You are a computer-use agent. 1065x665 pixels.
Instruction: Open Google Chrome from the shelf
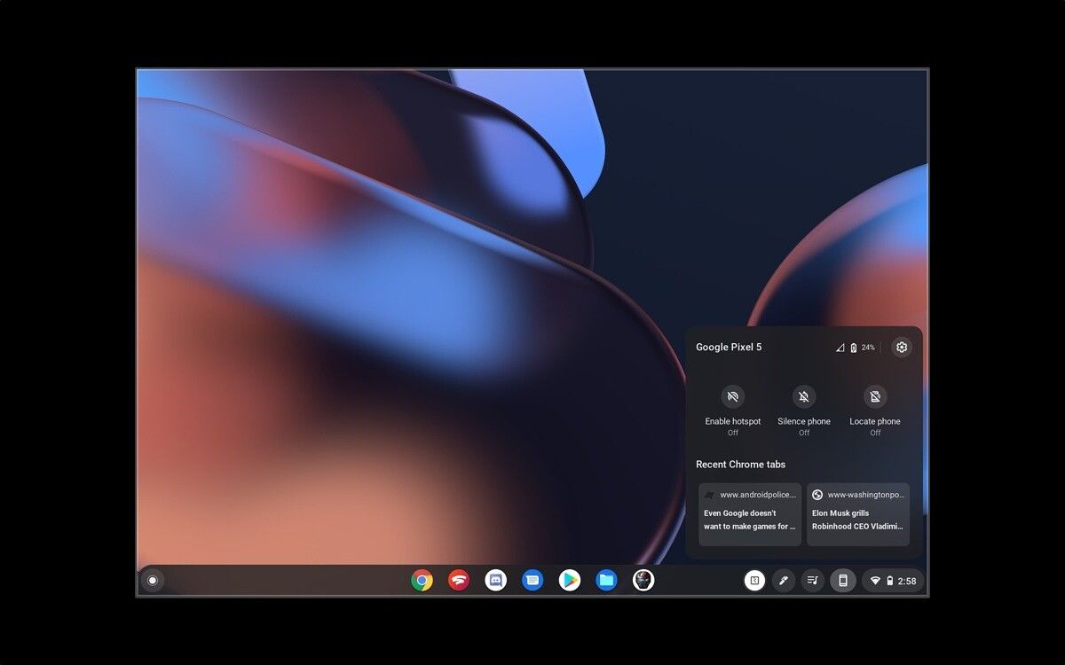click(422, 581)
